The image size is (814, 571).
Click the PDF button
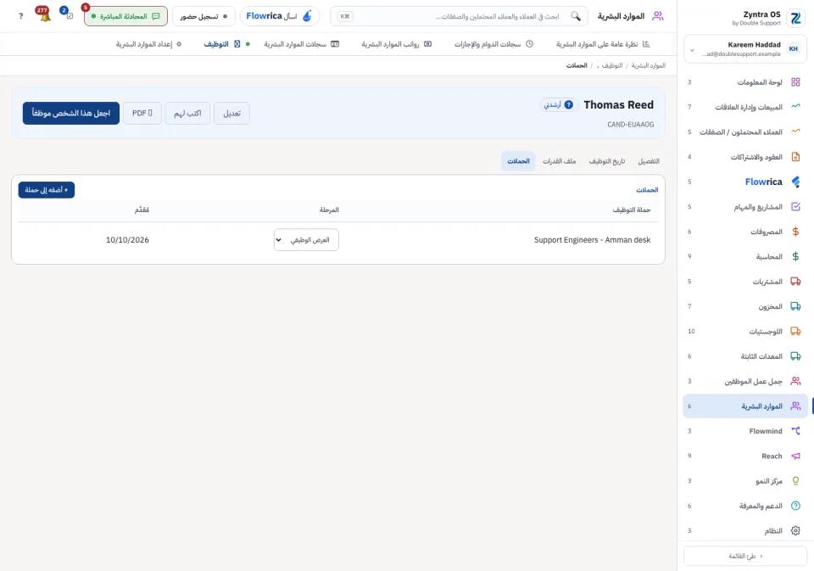coord(142,113)
